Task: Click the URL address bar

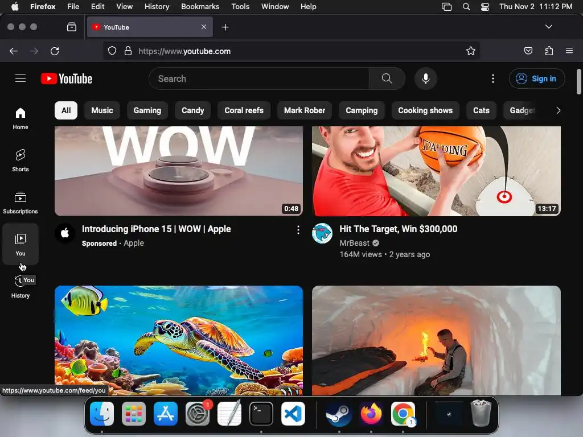Action: (291, 51)
